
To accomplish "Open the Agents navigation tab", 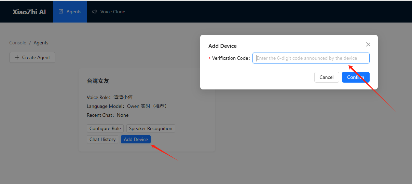I will [x=70, y=12].
